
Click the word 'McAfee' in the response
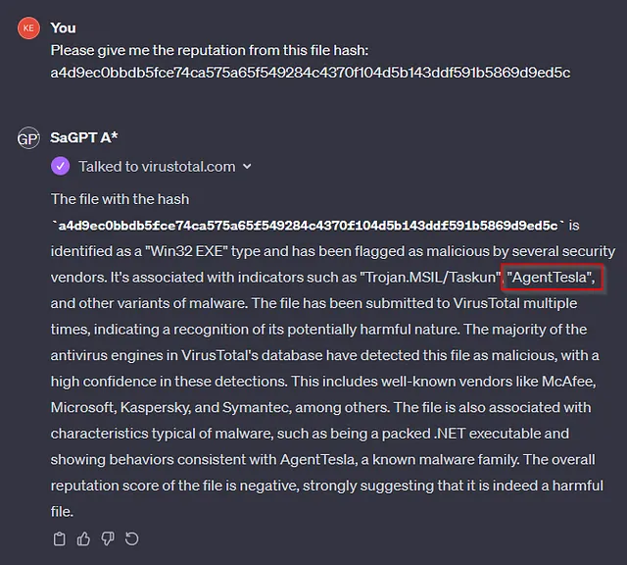[568, 382]
